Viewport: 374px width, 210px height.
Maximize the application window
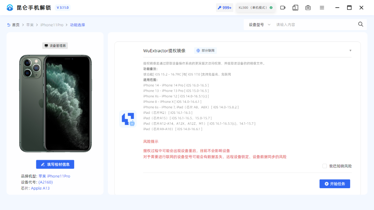coord(349,8)
